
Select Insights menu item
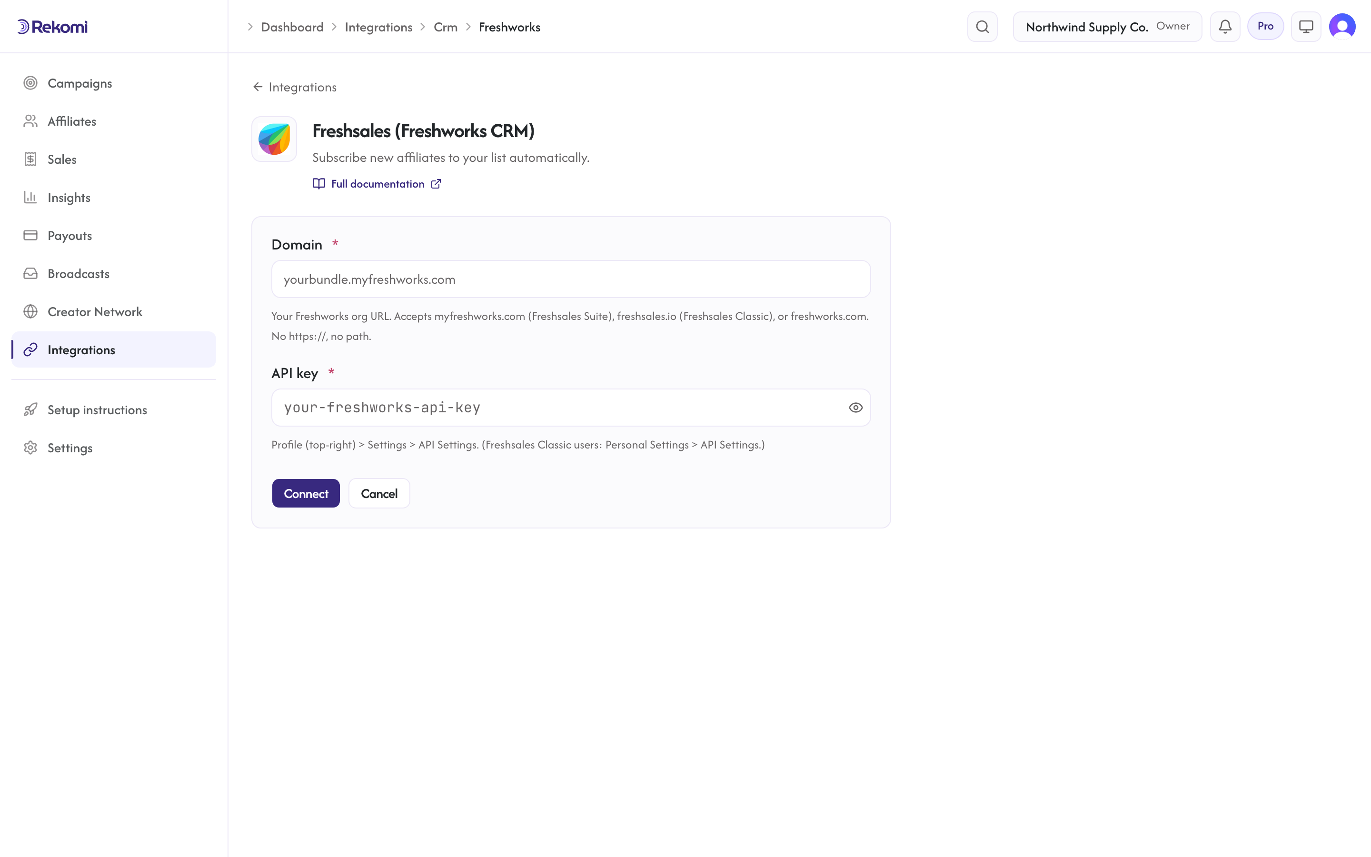click(x=114, y=197)
